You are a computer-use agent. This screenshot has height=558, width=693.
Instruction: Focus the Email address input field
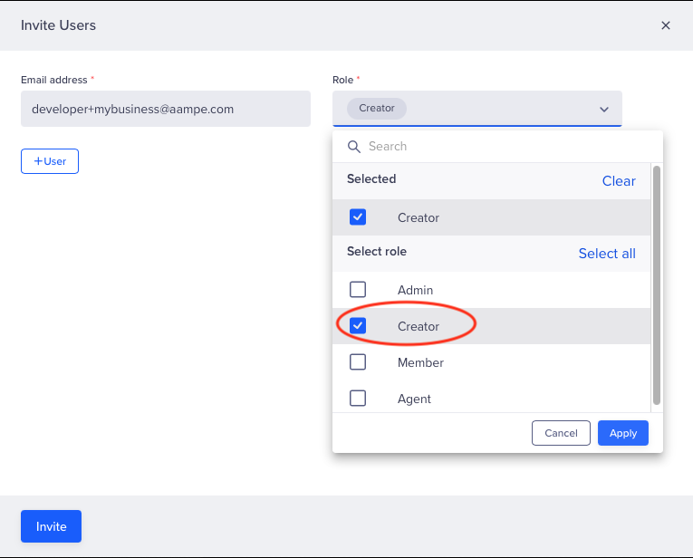tap(166, 109)
